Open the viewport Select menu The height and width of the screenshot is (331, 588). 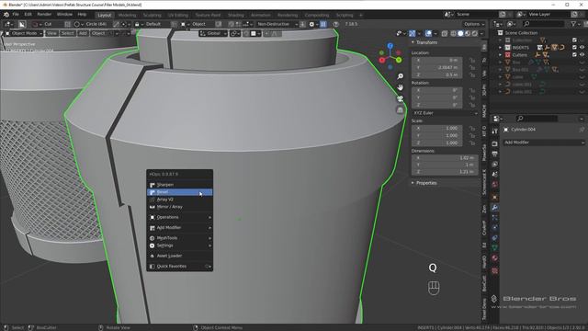[x=67, y=33]
